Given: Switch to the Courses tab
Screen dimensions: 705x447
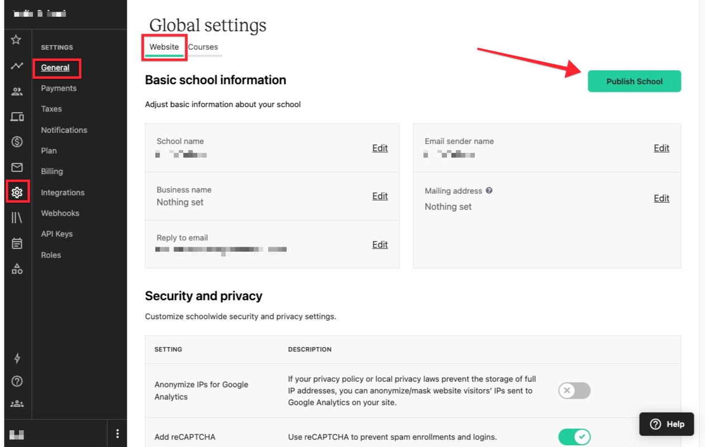Looking at the screenshot, I should point(203,47).
